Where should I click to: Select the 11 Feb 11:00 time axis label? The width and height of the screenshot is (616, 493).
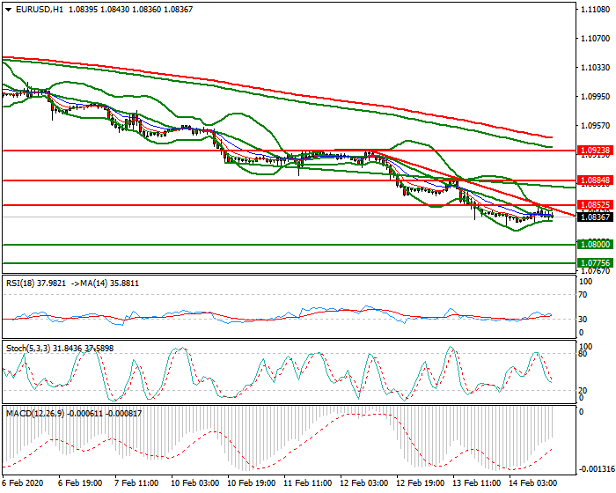pos(308,483)
